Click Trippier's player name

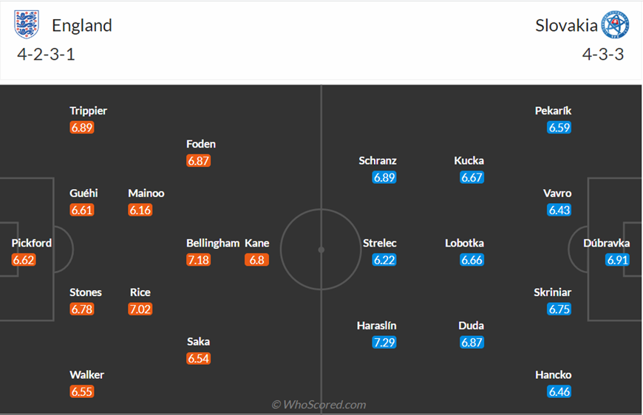click(x=88, y=111)
